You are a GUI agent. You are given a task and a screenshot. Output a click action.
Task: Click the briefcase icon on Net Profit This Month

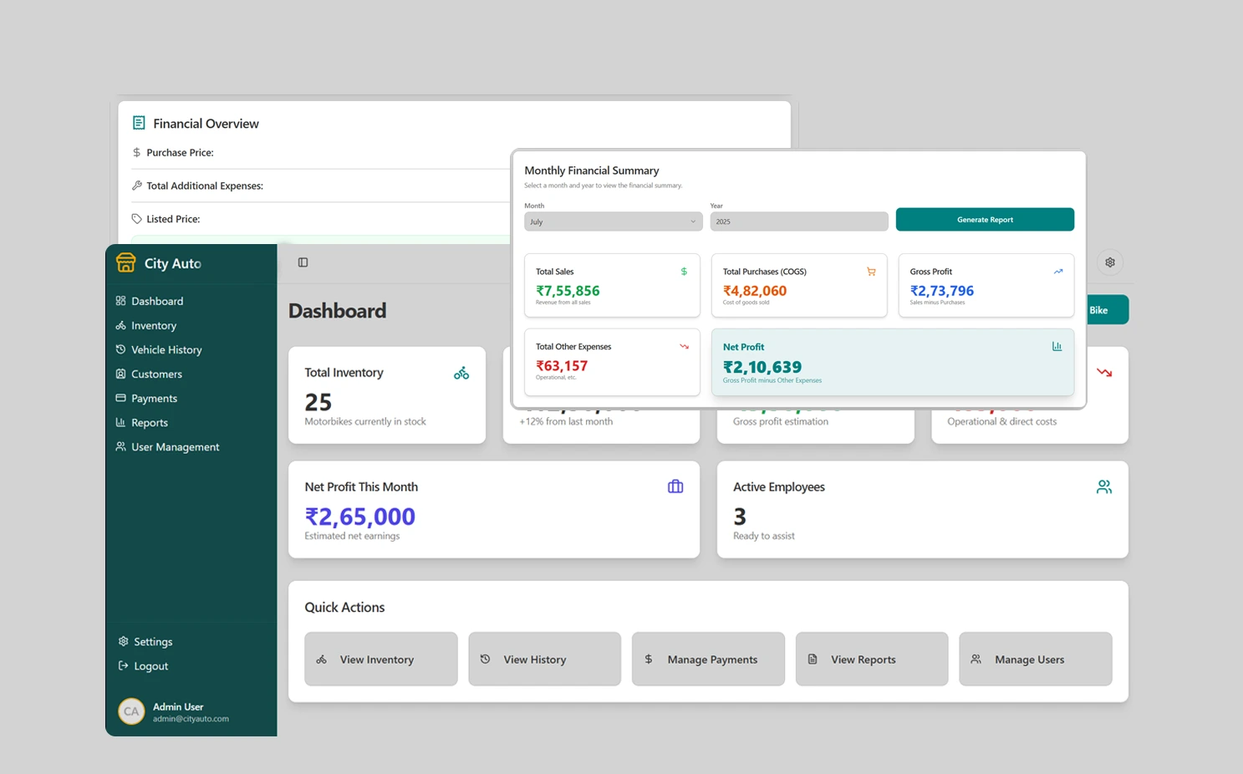tap(675, 486)
